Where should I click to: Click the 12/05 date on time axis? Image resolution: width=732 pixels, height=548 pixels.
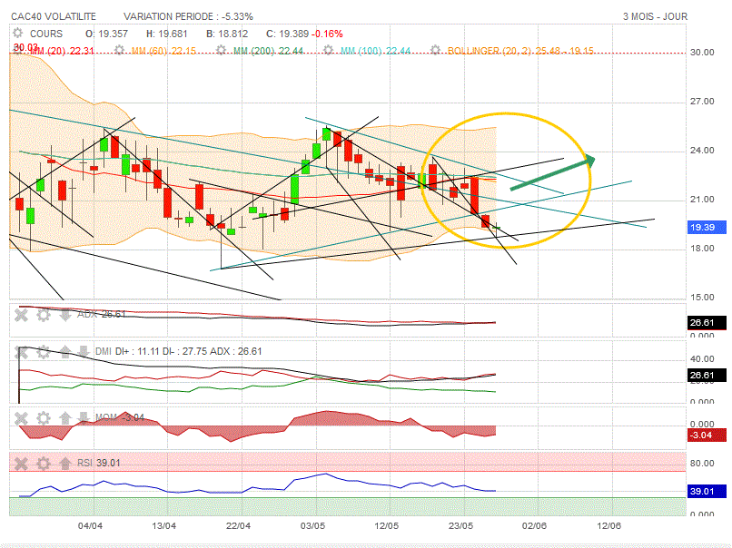[387, 526]
